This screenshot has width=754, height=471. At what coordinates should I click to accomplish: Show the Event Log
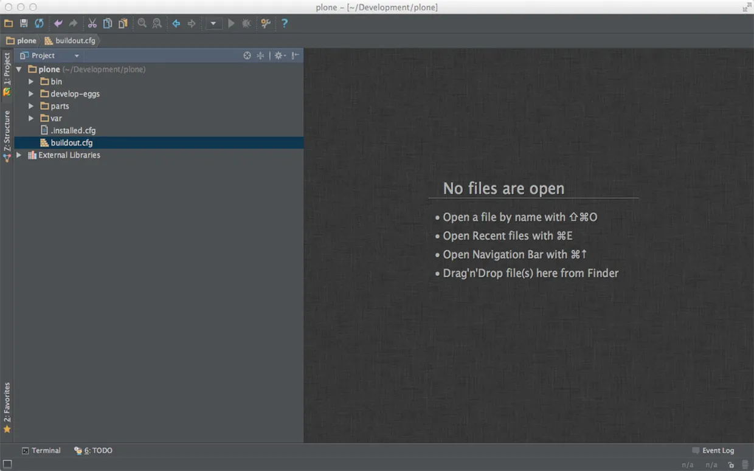pos(718,450)
